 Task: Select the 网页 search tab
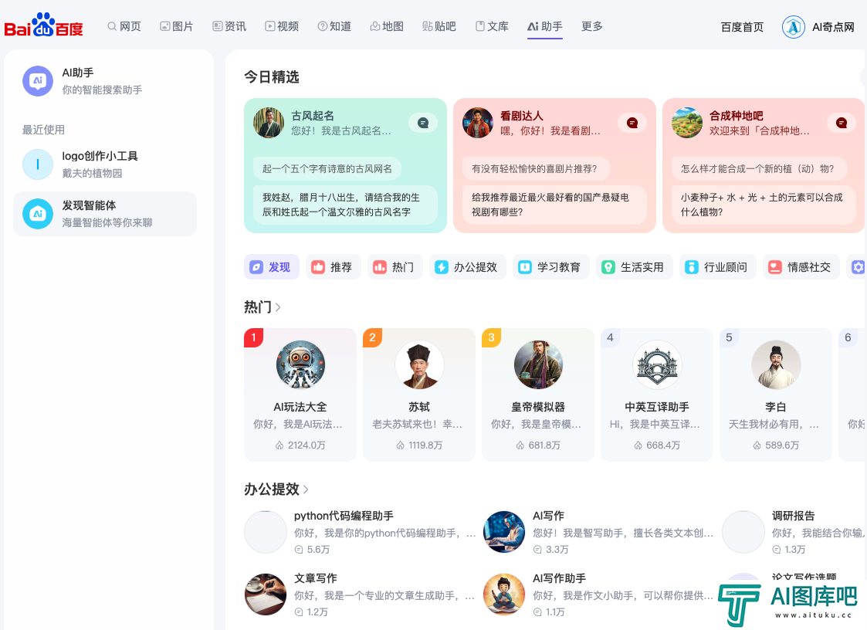[x=124, y=26]
